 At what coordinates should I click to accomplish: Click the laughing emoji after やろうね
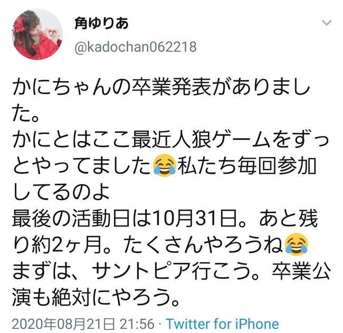click(297, 244)
